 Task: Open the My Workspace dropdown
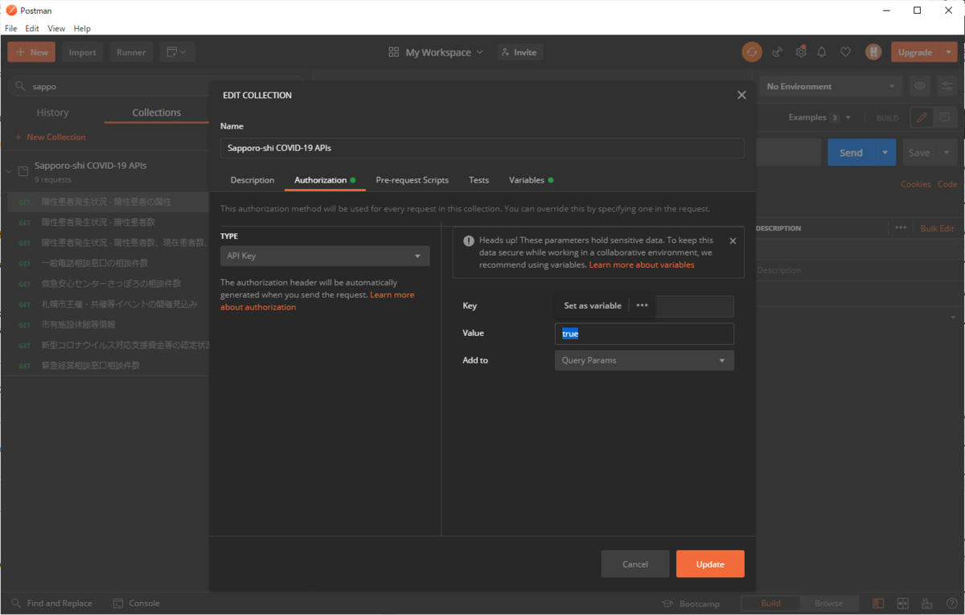[x=436, y=52]
